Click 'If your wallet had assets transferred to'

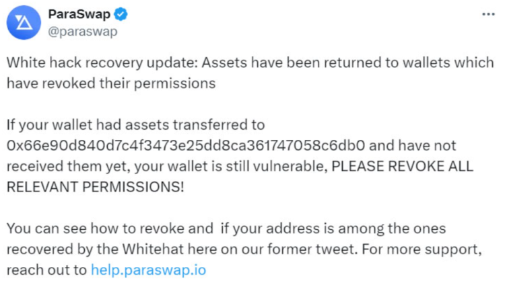[136, 125]
